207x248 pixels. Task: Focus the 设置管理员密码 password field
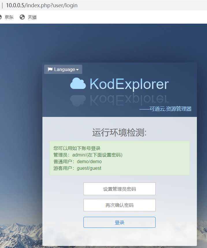[120, 189]
